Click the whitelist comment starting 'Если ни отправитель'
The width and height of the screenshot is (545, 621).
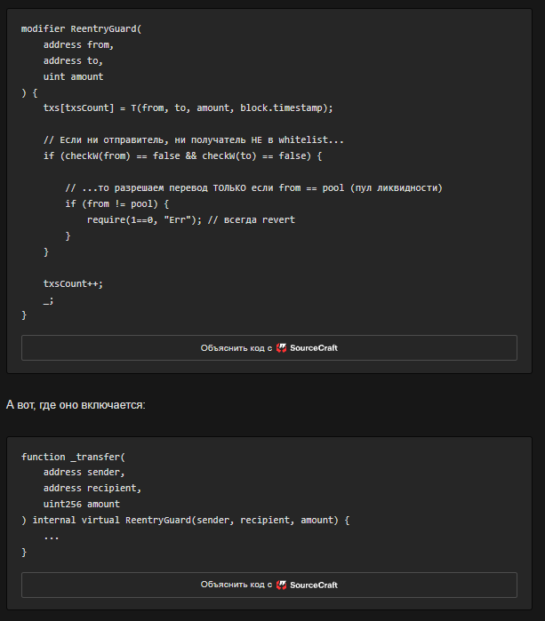[193, 140]
